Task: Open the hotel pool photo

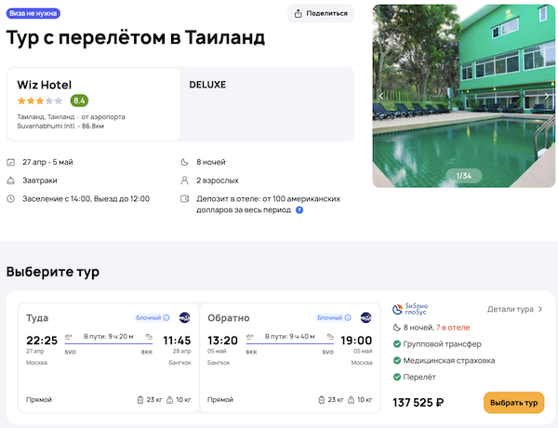Action: 462,93
